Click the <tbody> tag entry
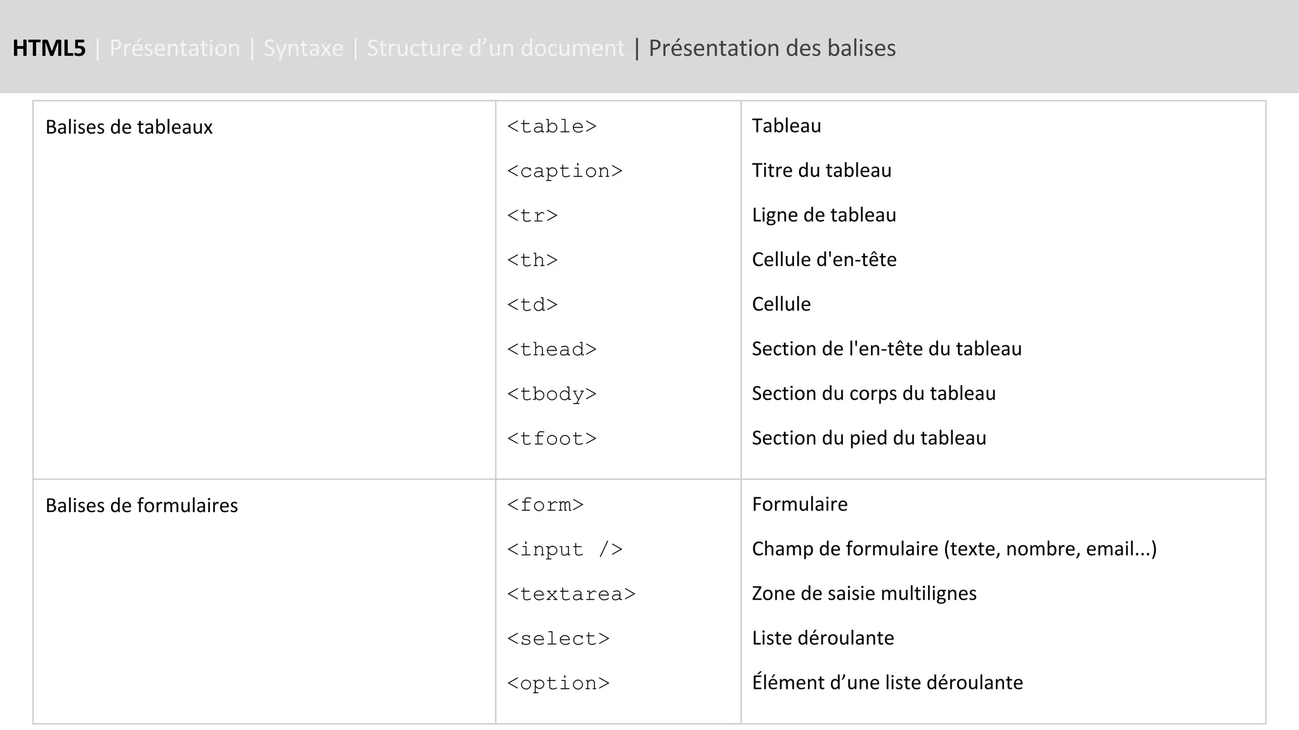1299x730 pixels. pyautogui.click(x=552, y=394)
